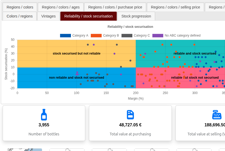Select Reliability / stock securisation tab
This screenshot has height=151, width=225.
88,16
